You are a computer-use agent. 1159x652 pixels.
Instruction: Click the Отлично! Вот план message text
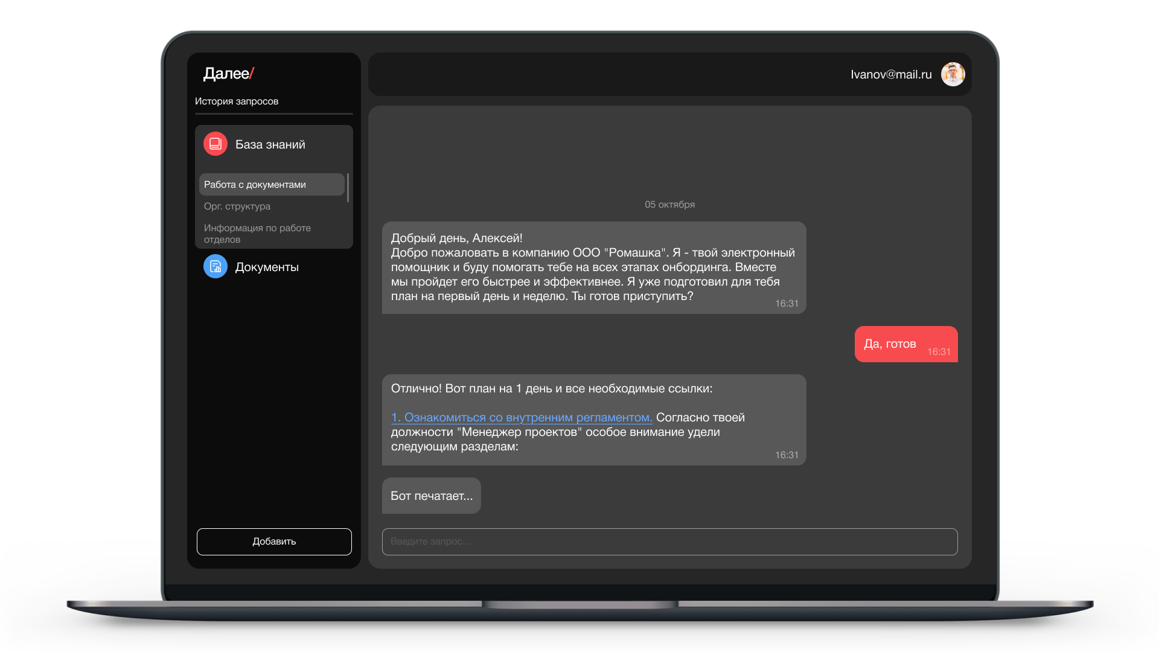tap(594, 420)
